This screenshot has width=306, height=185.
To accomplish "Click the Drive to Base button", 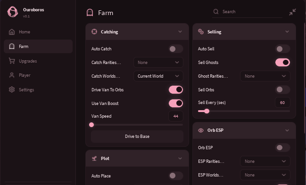I will tap(137, 137).
